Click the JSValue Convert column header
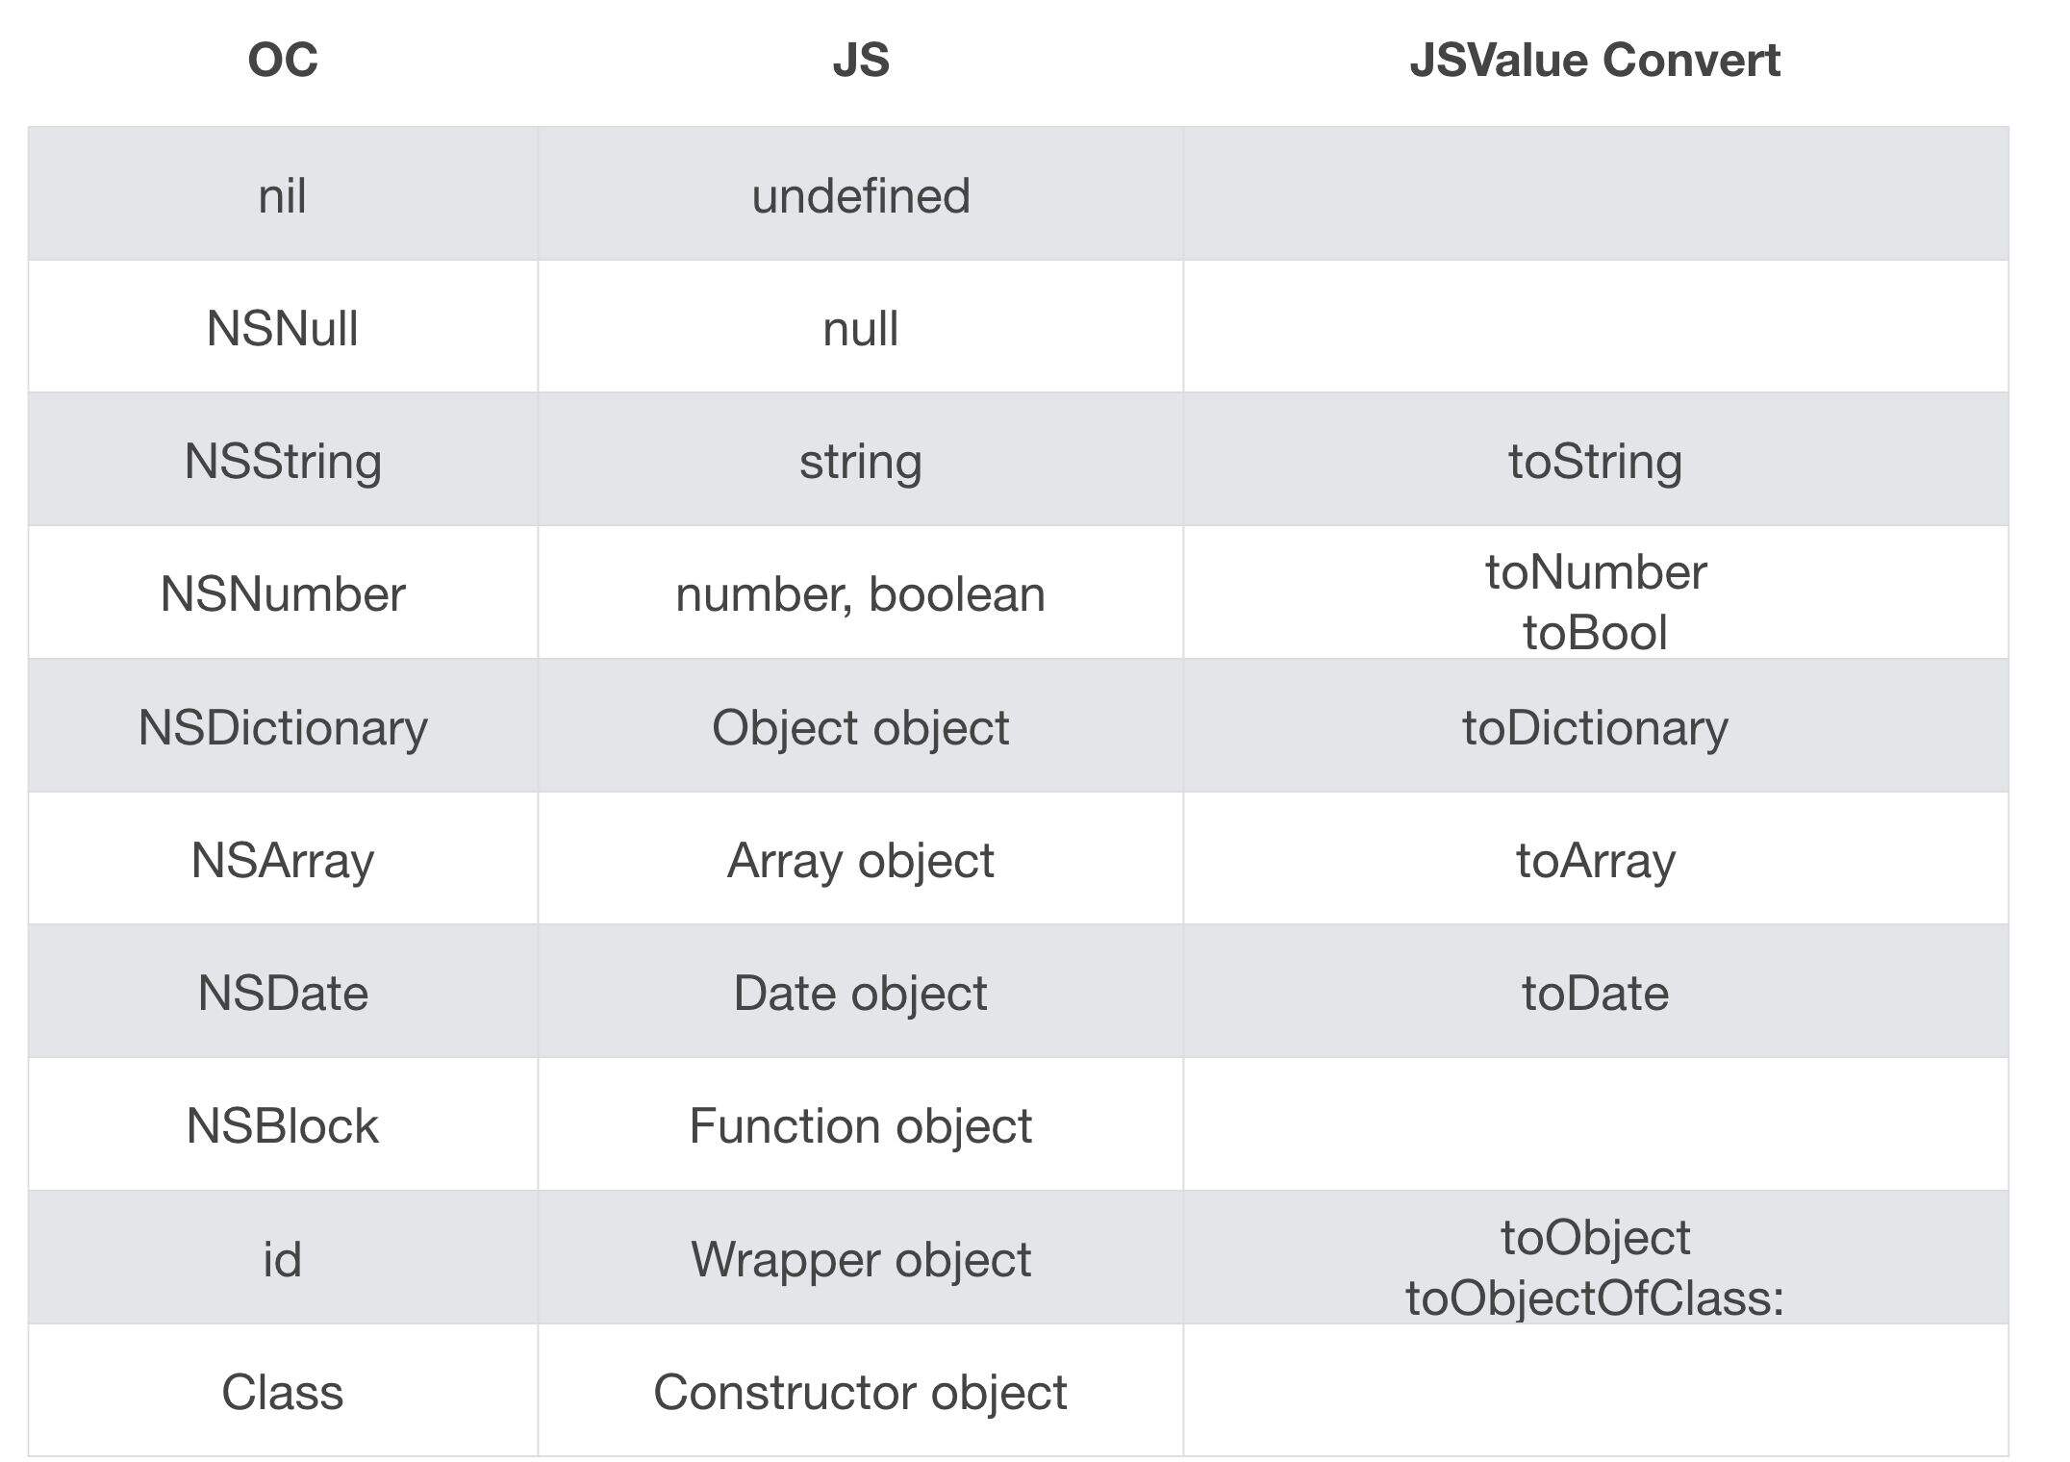Image resolution: width=2070 pixels, height=1462 pixels. pos(1595,61)
